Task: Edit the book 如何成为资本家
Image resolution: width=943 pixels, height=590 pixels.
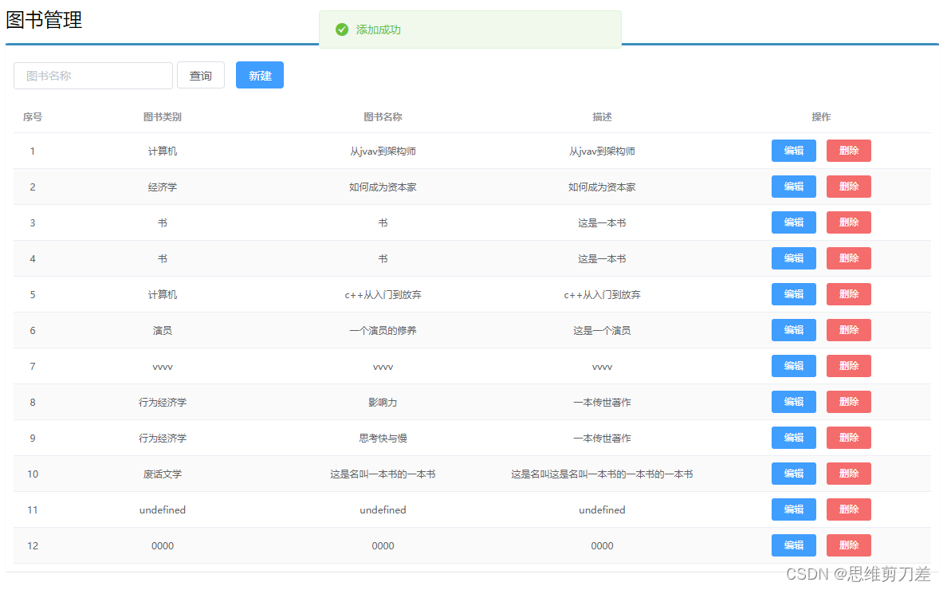Action: [x=793, y=187]
